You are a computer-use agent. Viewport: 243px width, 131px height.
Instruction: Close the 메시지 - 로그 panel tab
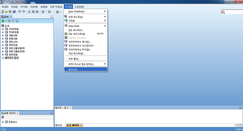click(x=70, y=107)
